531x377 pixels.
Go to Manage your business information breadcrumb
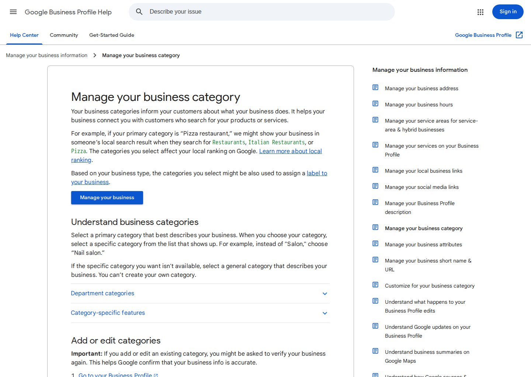click(x=46, y=55)
